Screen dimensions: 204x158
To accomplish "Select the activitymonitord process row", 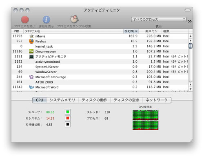I will point(100,61).
